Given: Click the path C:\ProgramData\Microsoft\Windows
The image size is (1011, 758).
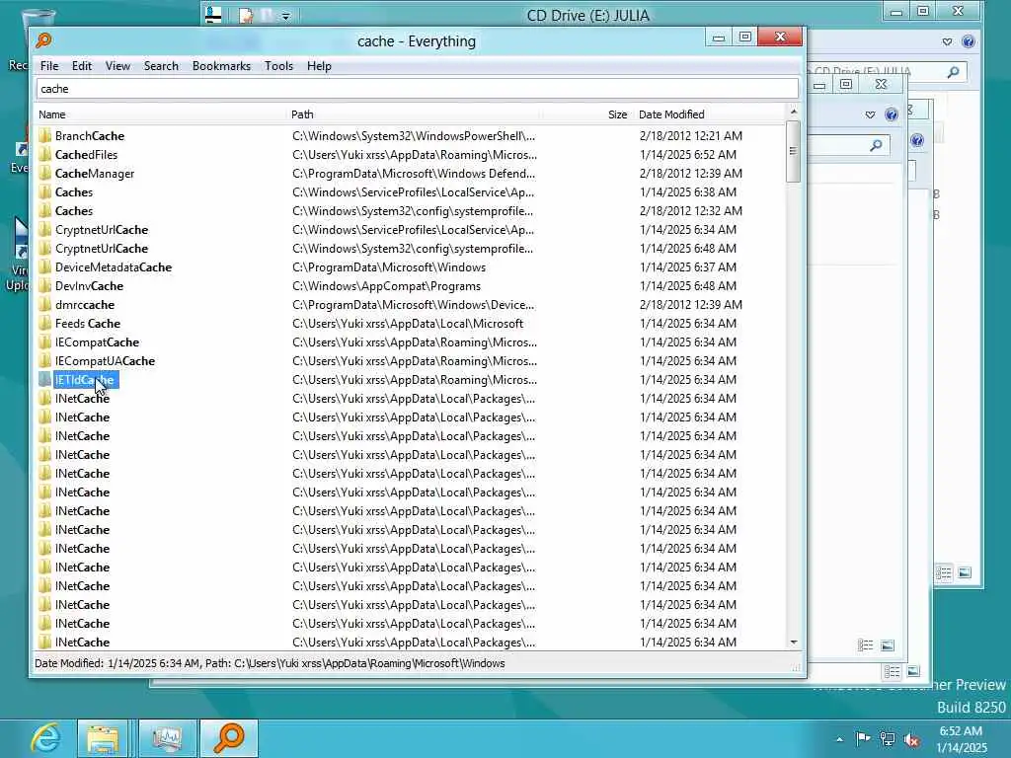Looking at the screenshot, I should coord(389,266).
